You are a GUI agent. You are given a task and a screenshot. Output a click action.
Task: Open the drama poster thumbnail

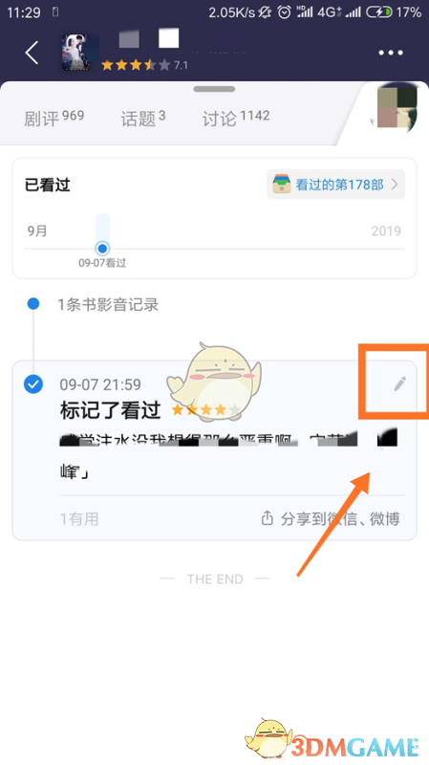(x=76, y=53)
